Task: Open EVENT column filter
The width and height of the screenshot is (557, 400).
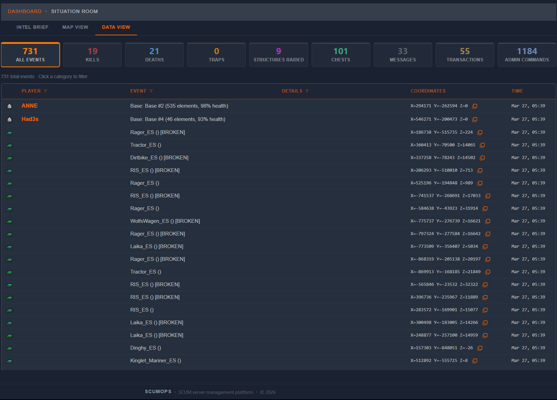Action: [x=151, y=91]
